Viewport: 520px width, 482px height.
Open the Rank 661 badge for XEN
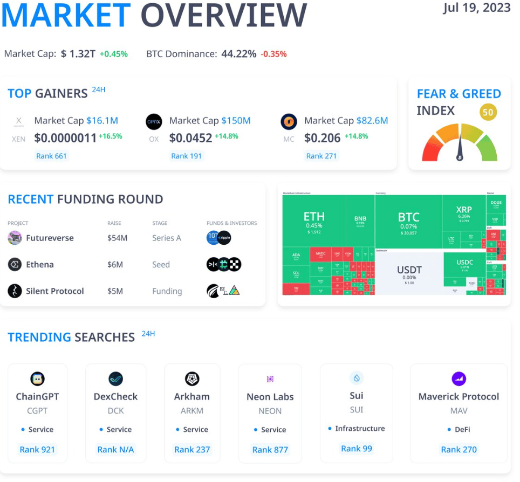tap(51, 156)
